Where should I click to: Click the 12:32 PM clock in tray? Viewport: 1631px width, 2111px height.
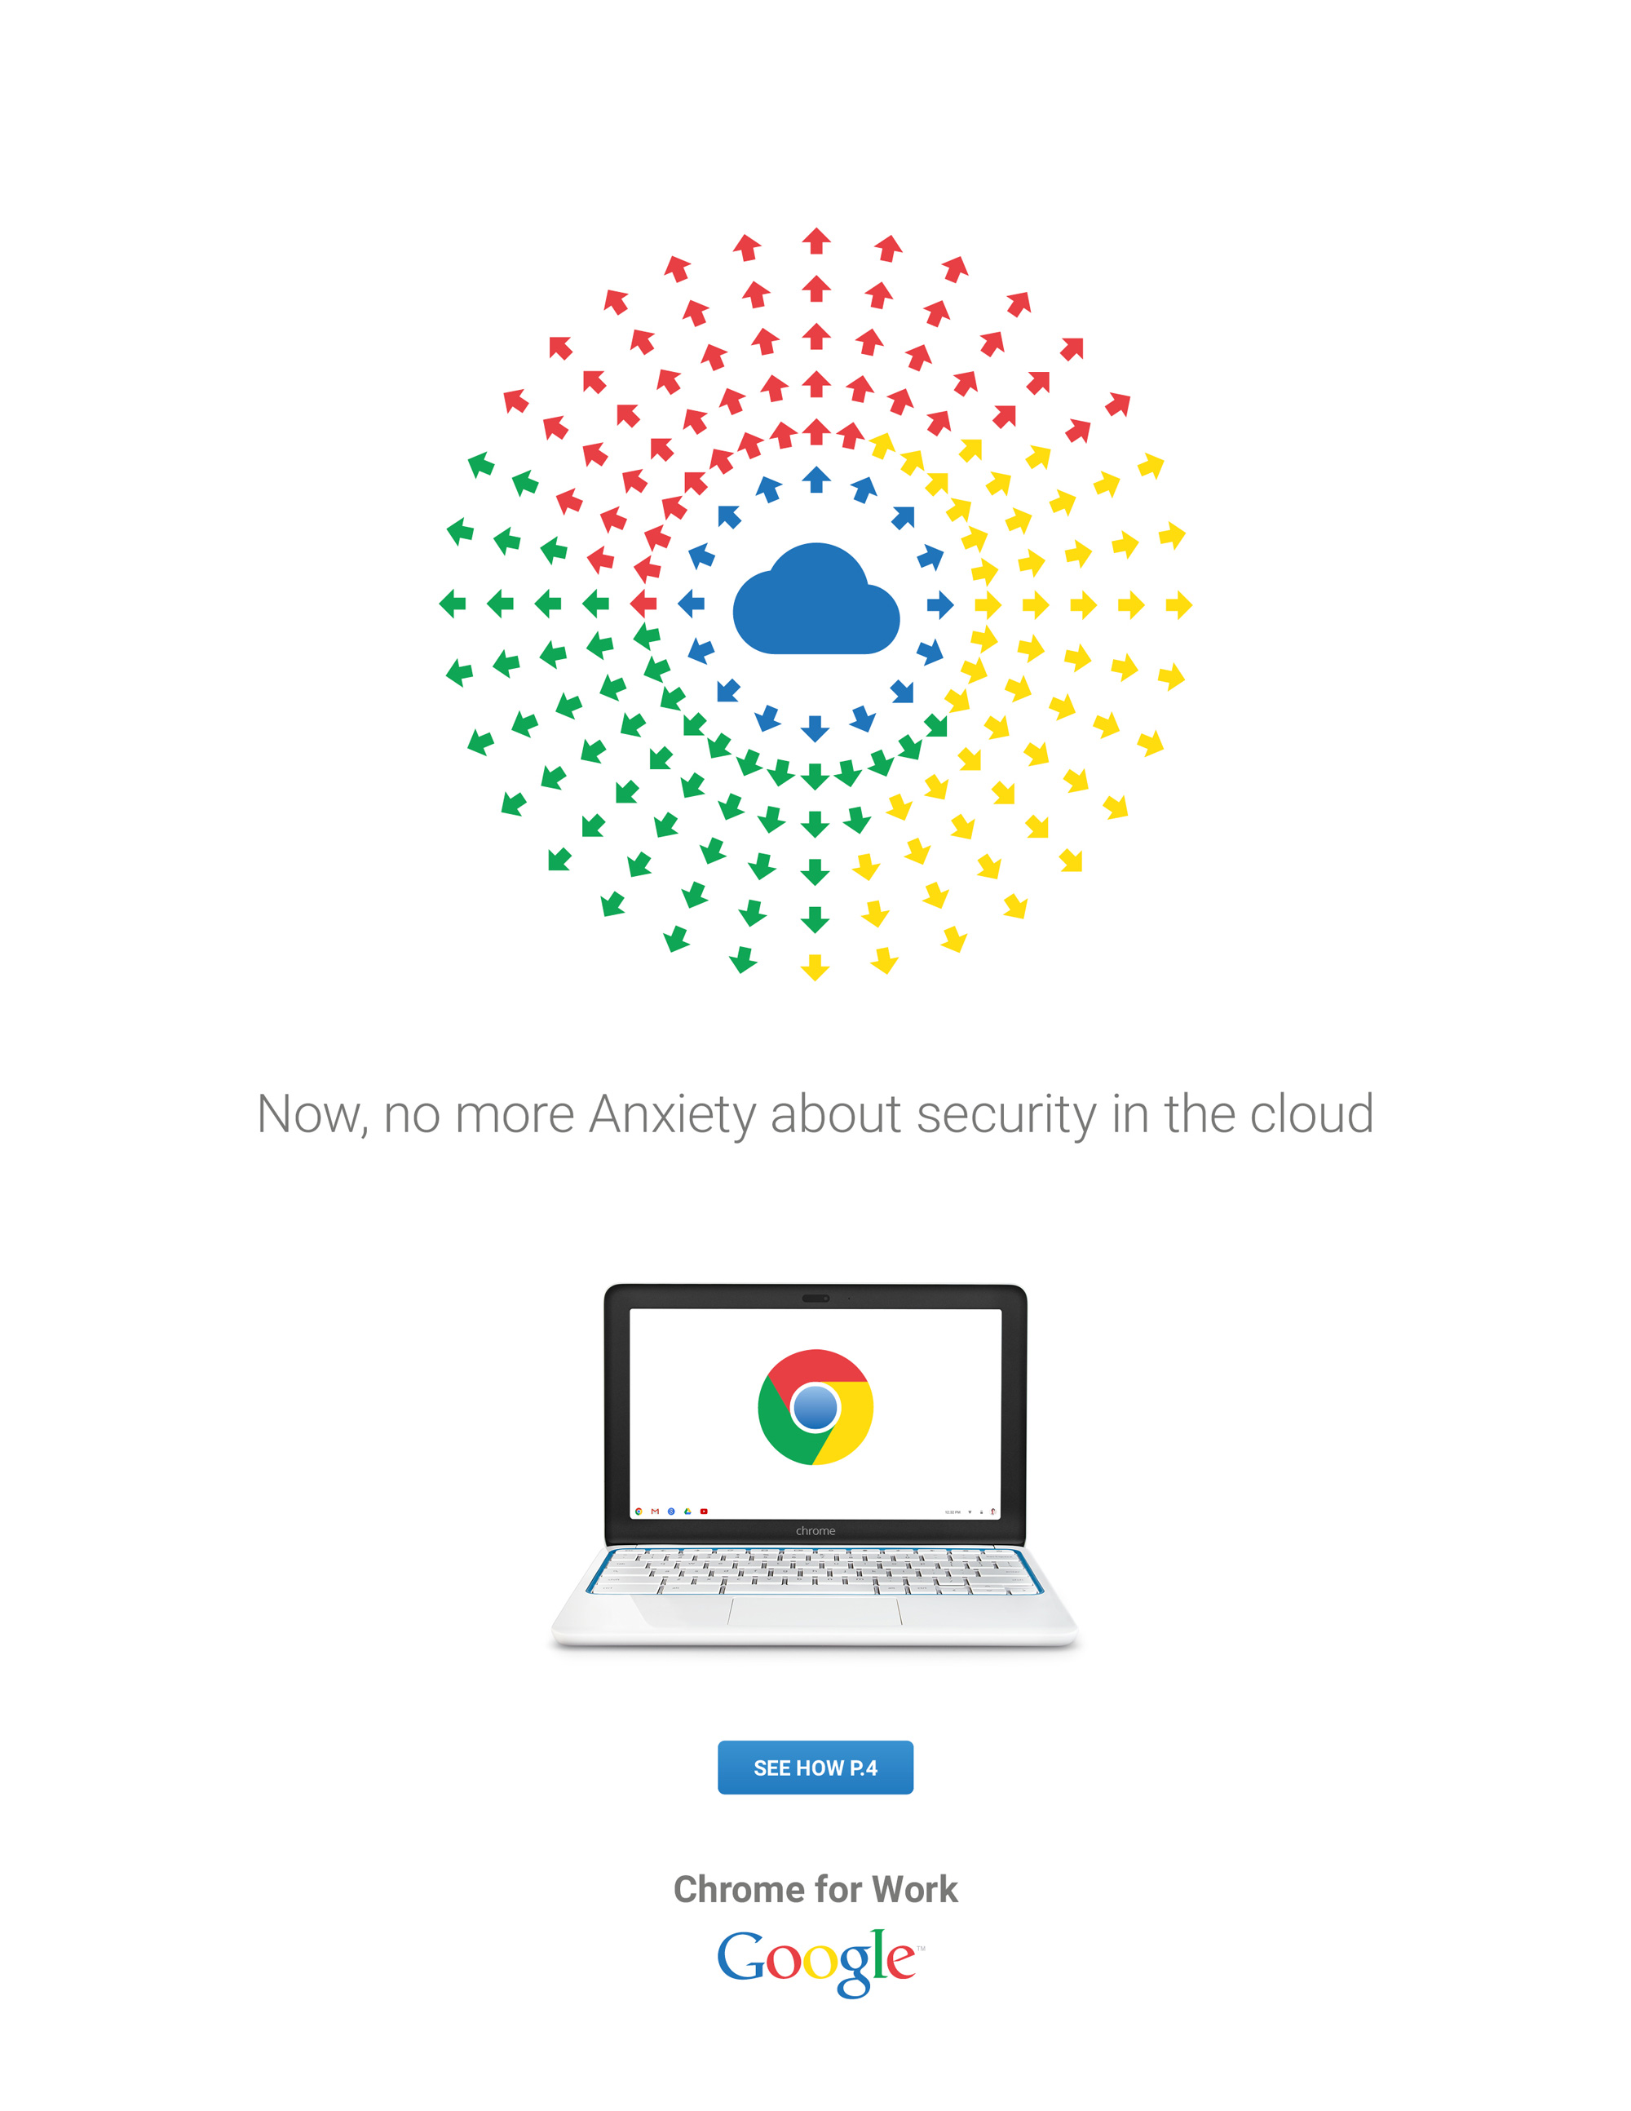(953, 1512)
